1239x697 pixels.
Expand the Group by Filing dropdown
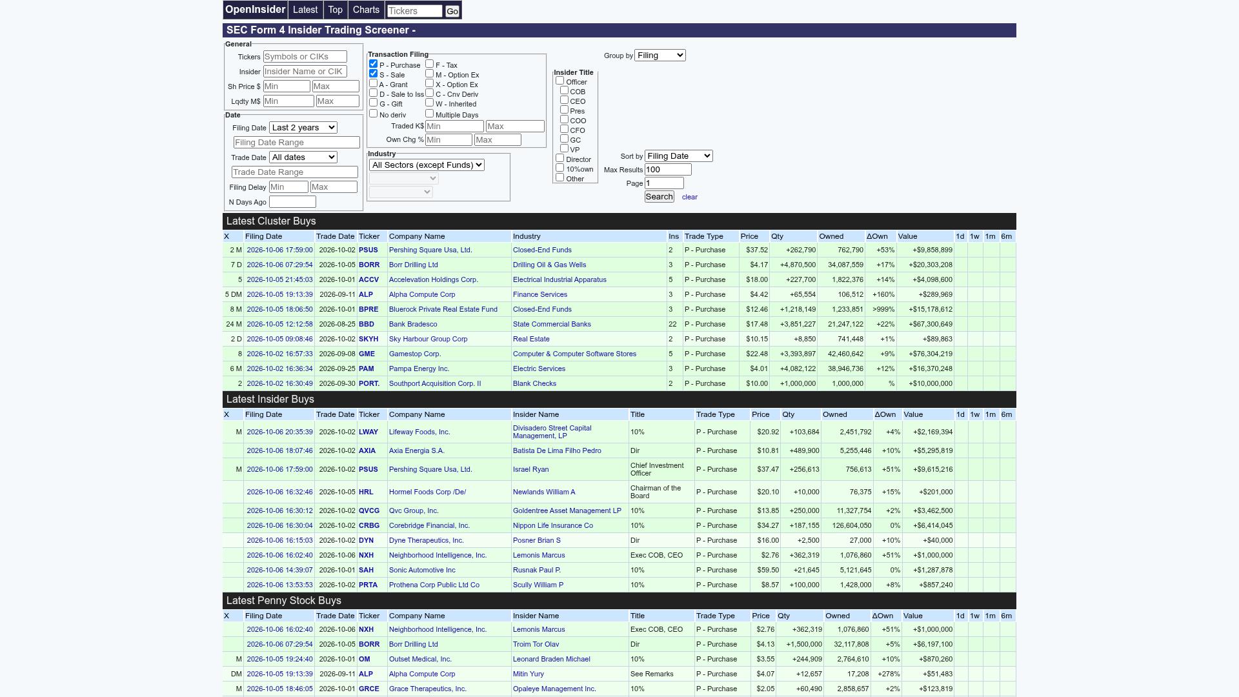point(660,56)
